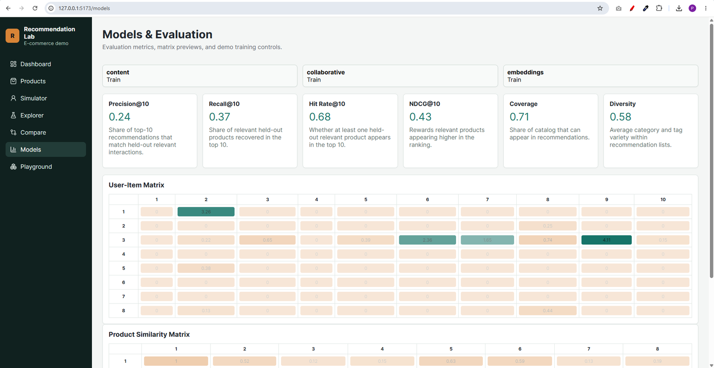Click the 3.26 cell in User-Item Matrix
This screenshot has height=368, width=714.
click(x=206, y=212)
